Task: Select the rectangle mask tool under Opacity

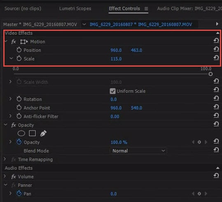Action: pyautogui.click(x=32, y=133)
